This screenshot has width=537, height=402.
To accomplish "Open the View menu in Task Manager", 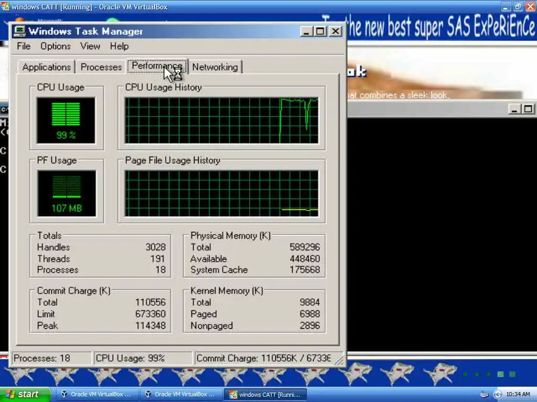I will (90, 46).
